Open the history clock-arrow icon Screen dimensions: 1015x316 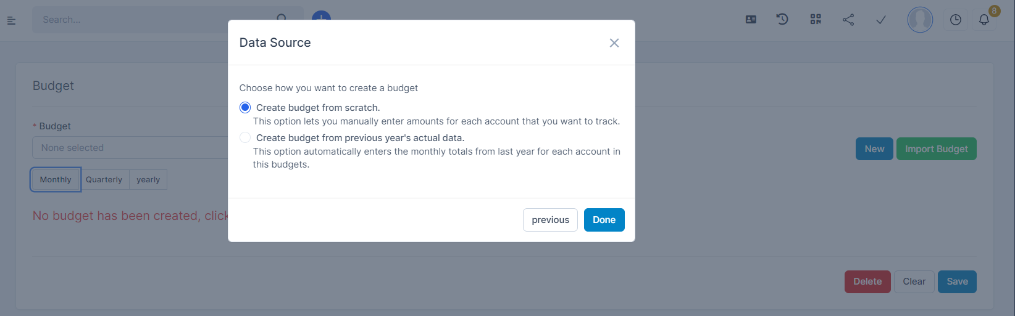[782, 20]
